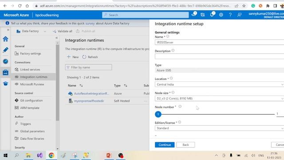Click the Name input field IRSSISServer
The height and width of the screenshot is (160, 284).
pos(219,42)
